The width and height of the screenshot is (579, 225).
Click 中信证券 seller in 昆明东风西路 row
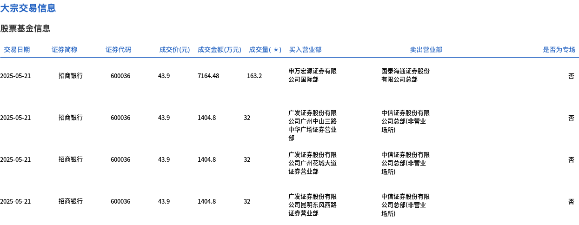click(406, 205)
